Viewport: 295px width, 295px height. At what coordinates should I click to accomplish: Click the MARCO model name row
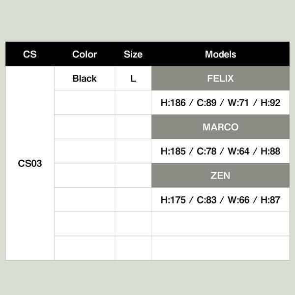[x=220, y=127]
